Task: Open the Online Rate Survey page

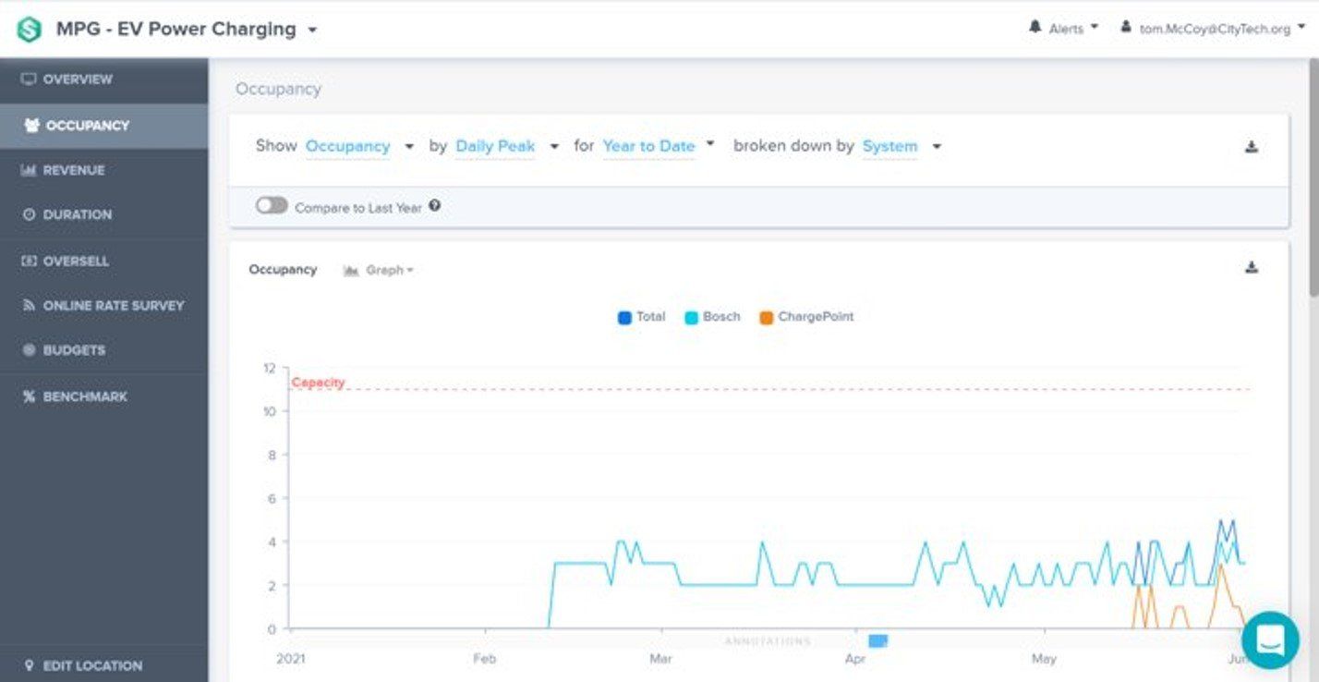Action: (x=103, y=305)
